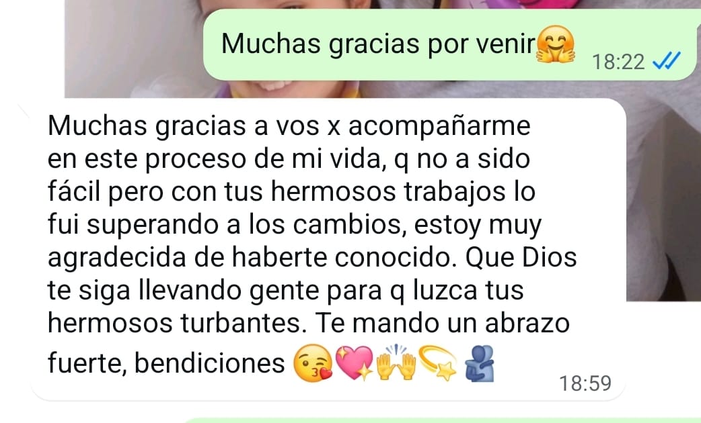Image resolution: width=701 pixels, height=423 pixels.
Task: Click the green bubble at bottom edge
Action: (443, 420)
